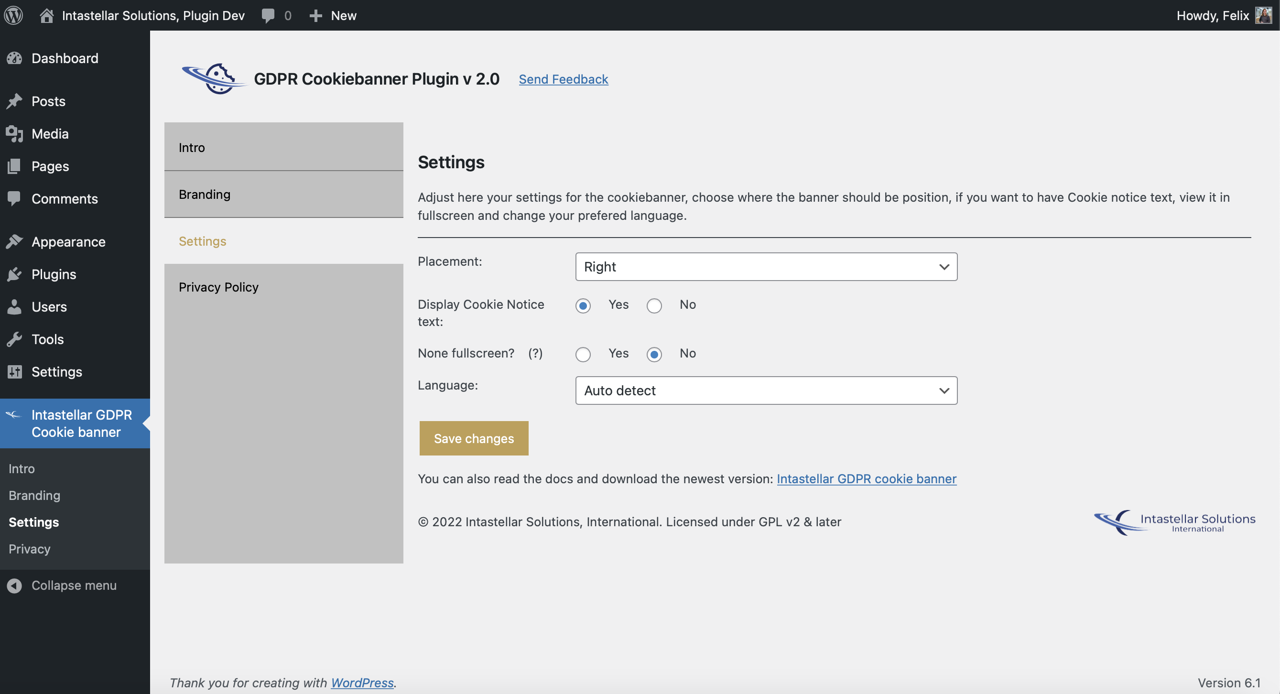Click the Dashboard gauge icon

(x=14, y=58)
